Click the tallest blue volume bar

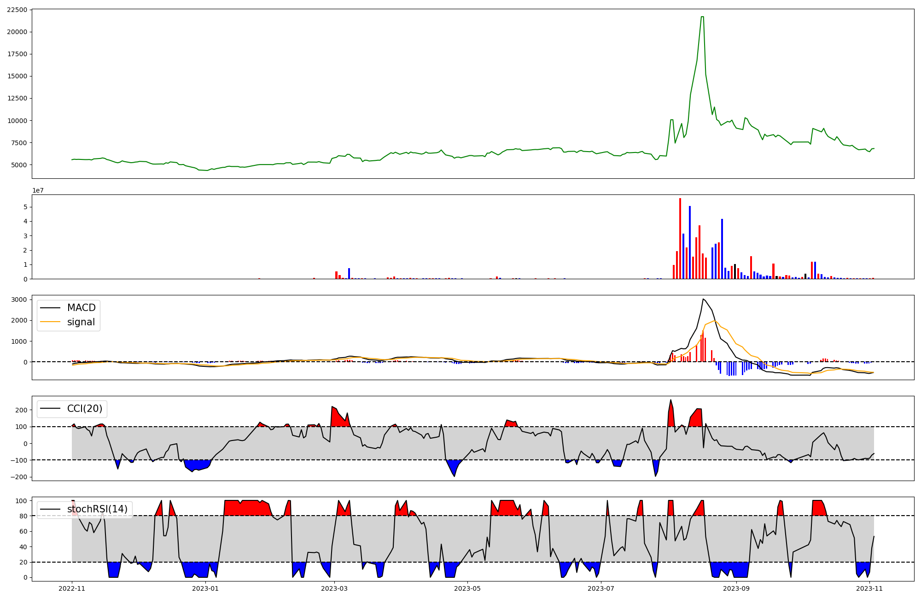(690, 243)
